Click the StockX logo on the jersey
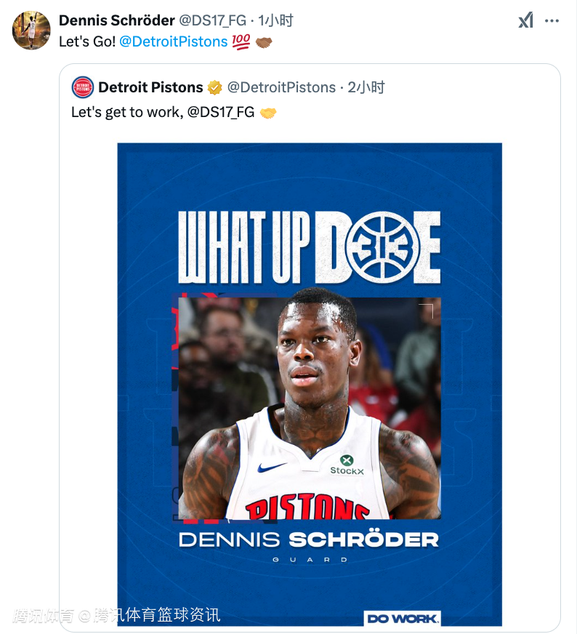Viewport: 577px width, 634px height. coord(347,465)
